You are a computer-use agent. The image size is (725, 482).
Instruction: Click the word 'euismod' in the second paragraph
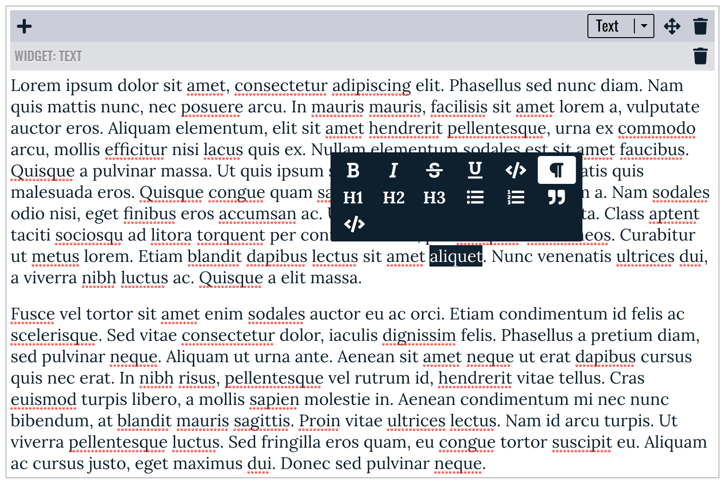pyautogui.click(x=44, y=399)
